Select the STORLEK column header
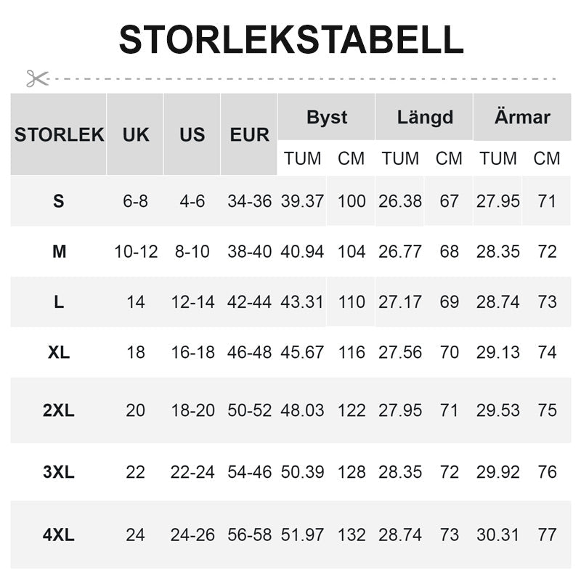This screenshot has width=581, height=581. point(59,134)
